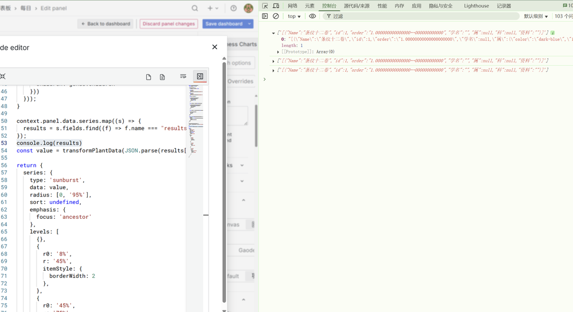
Task: Open the 性能 DevTools tab
Action: click(382, 6)
